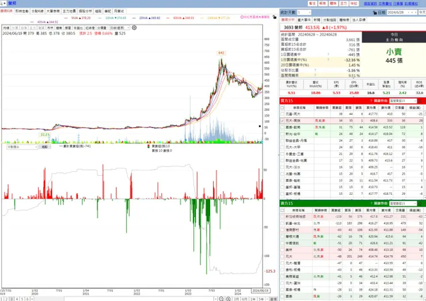Click the 642 peak price label
426x301 pixels.
[222, 53]
